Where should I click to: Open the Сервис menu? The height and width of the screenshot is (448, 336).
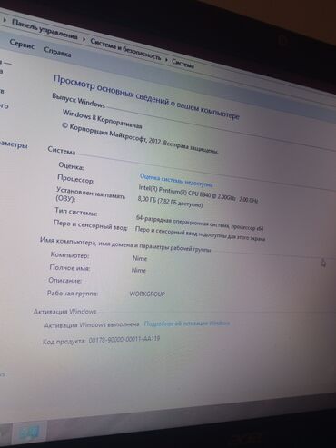pyautogui.click(x=22, y=45)
